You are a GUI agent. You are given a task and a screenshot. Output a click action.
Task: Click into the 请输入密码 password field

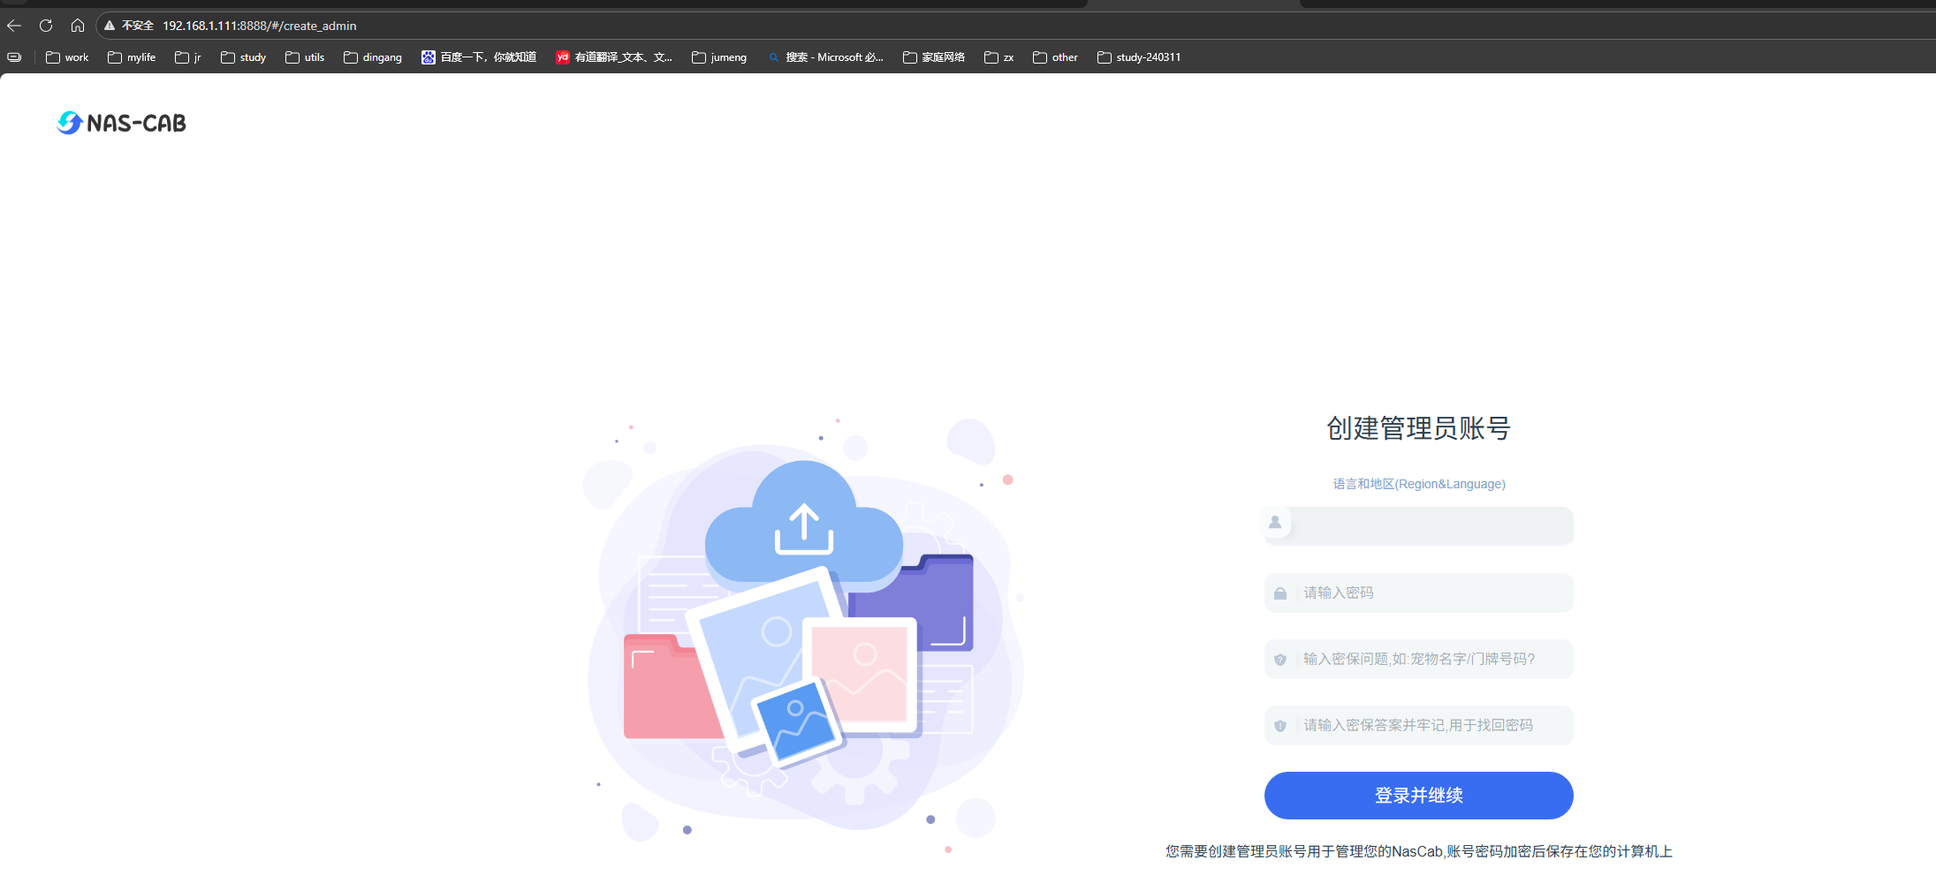[1431, 593]
